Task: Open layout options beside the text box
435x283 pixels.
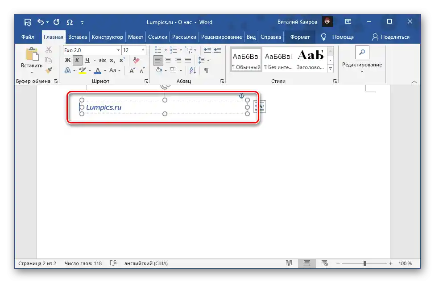Action: (x=260, y=107)
